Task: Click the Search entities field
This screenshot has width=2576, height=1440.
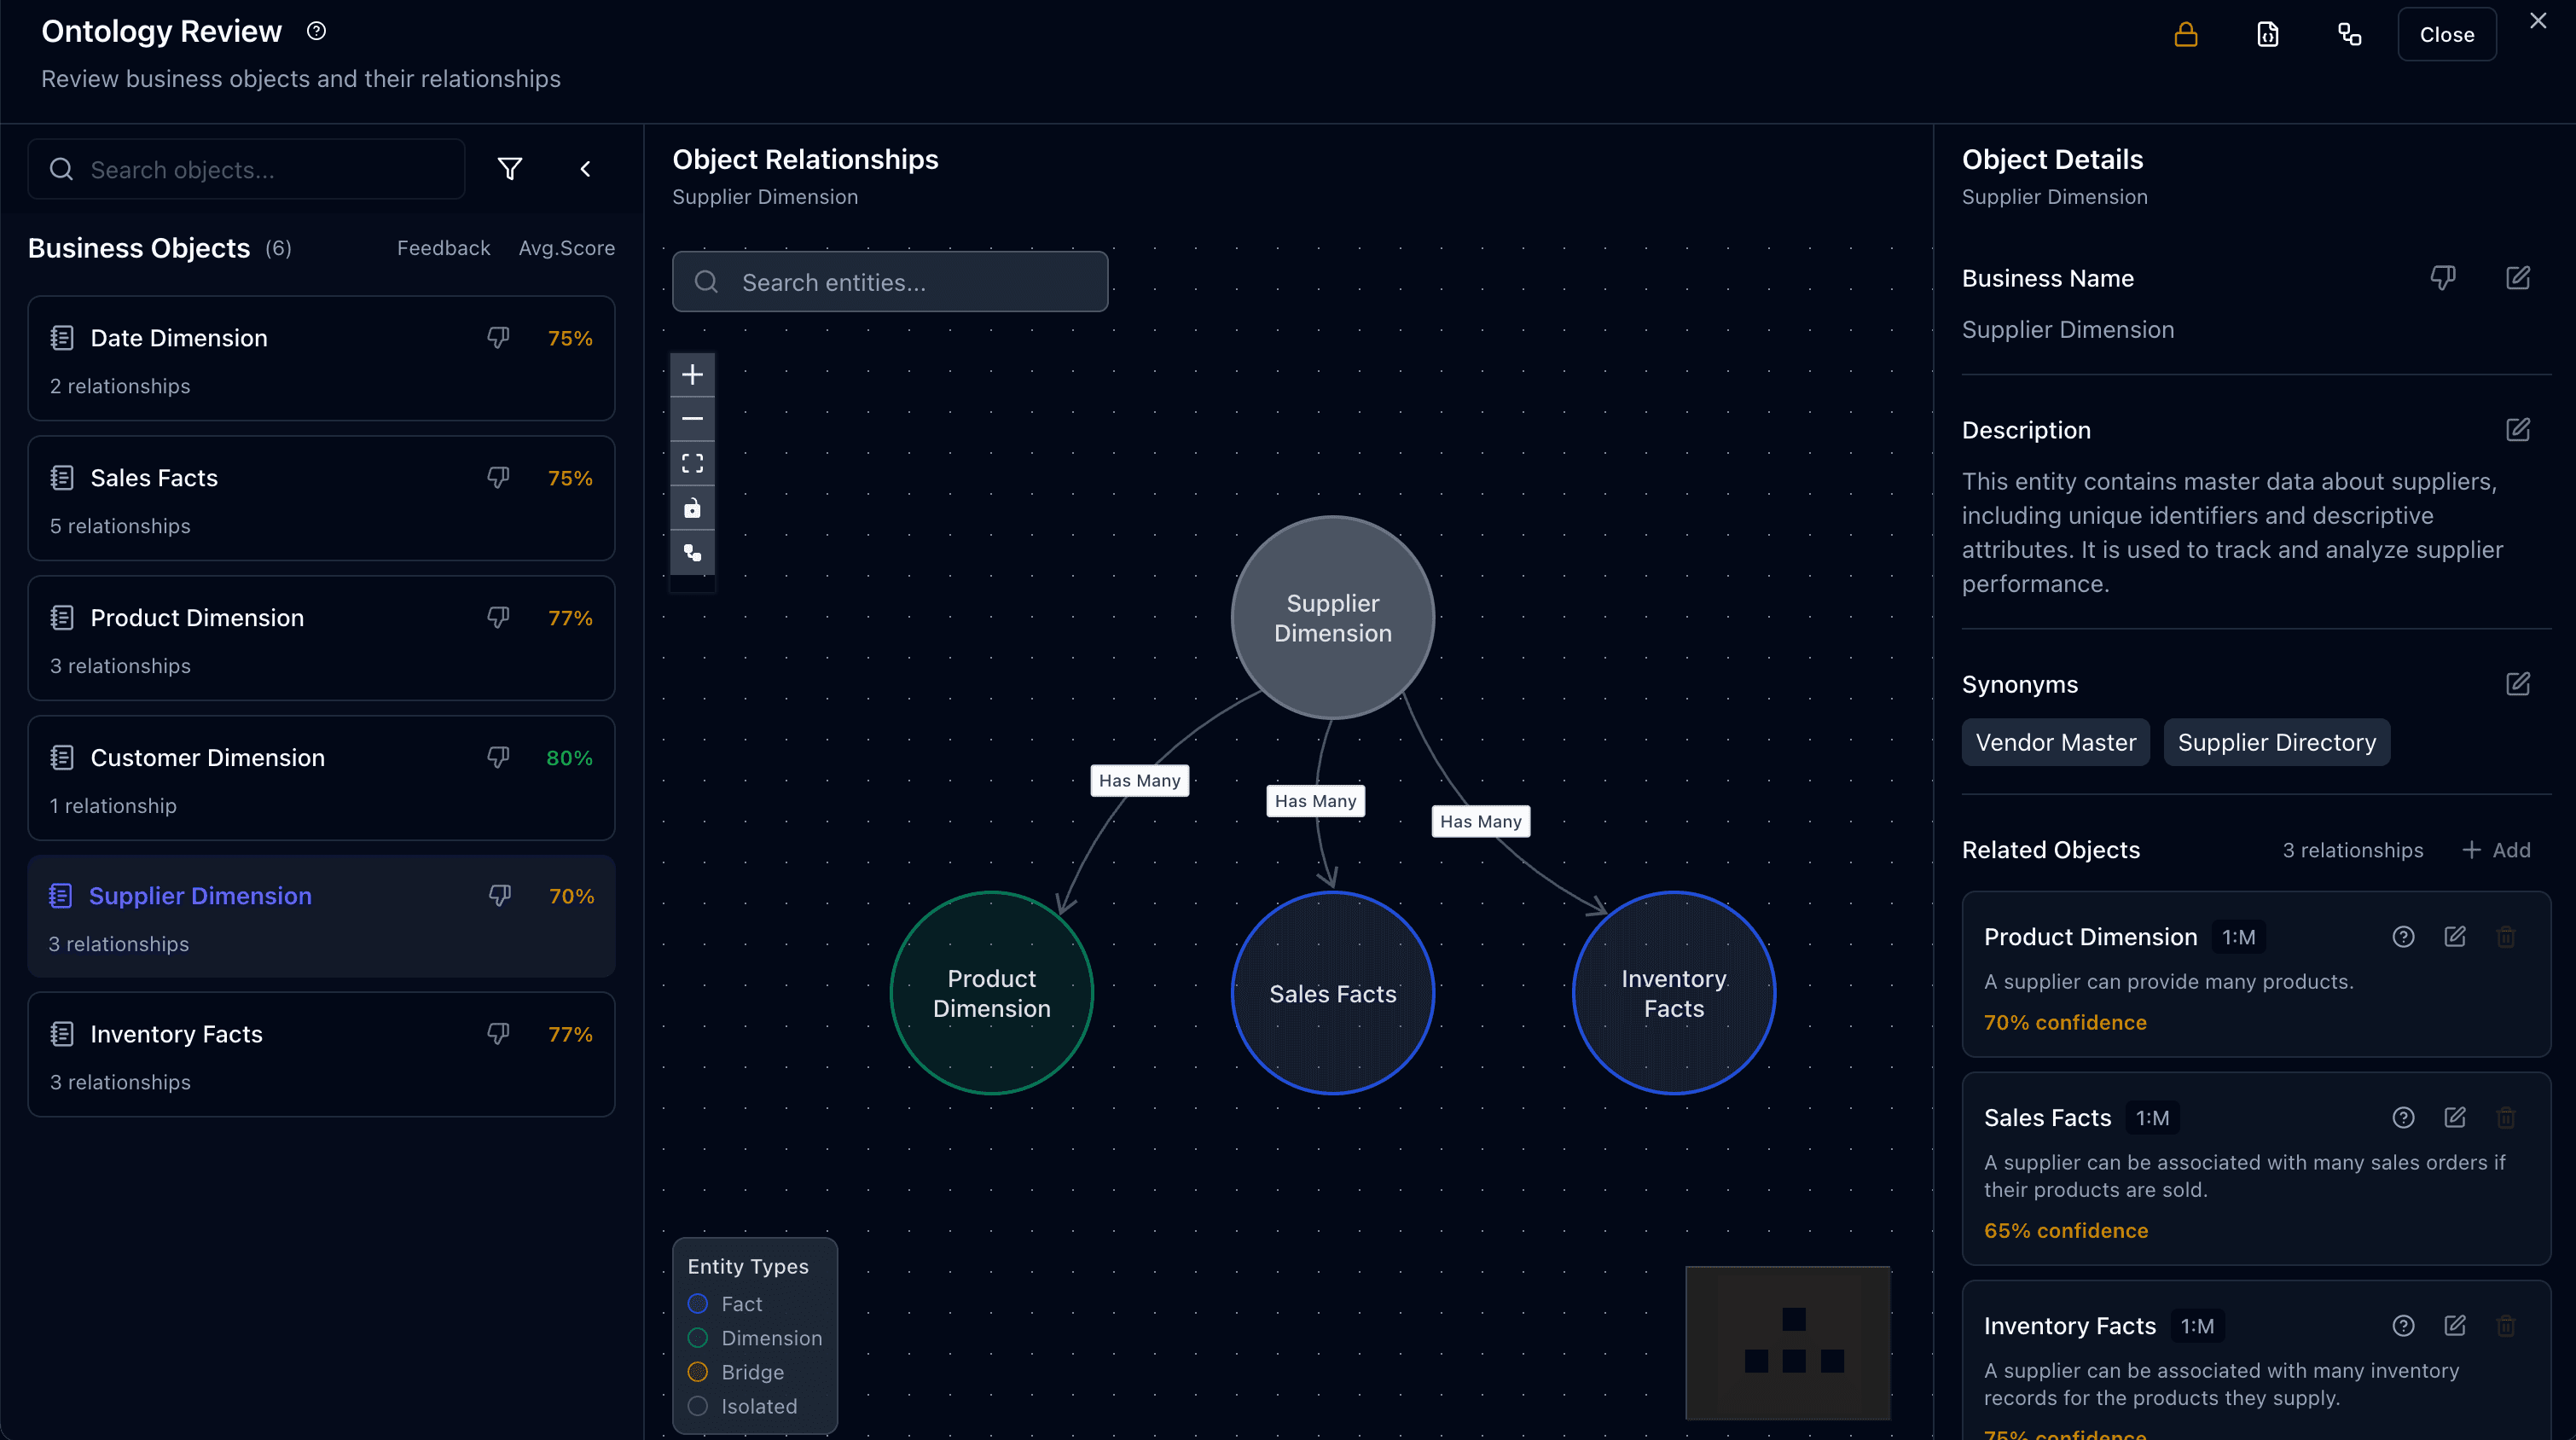Action: [889, 281]
